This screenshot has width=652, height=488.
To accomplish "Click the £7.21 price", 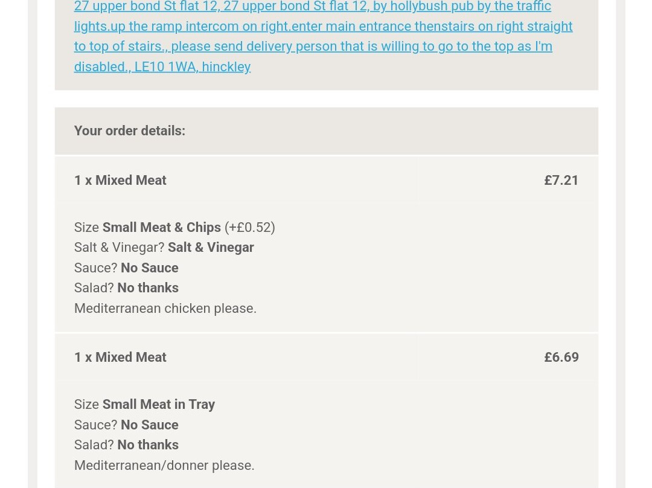I will [561, 180].
